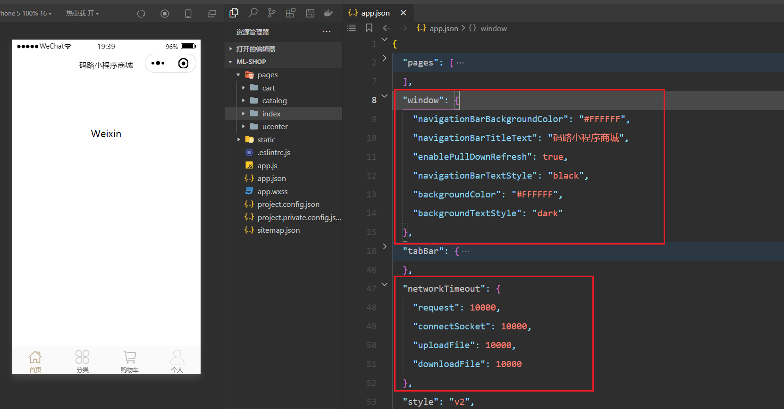784x409 pixels.
Task: Click the connectSocket 10000 value
Action: pos(514,327)
